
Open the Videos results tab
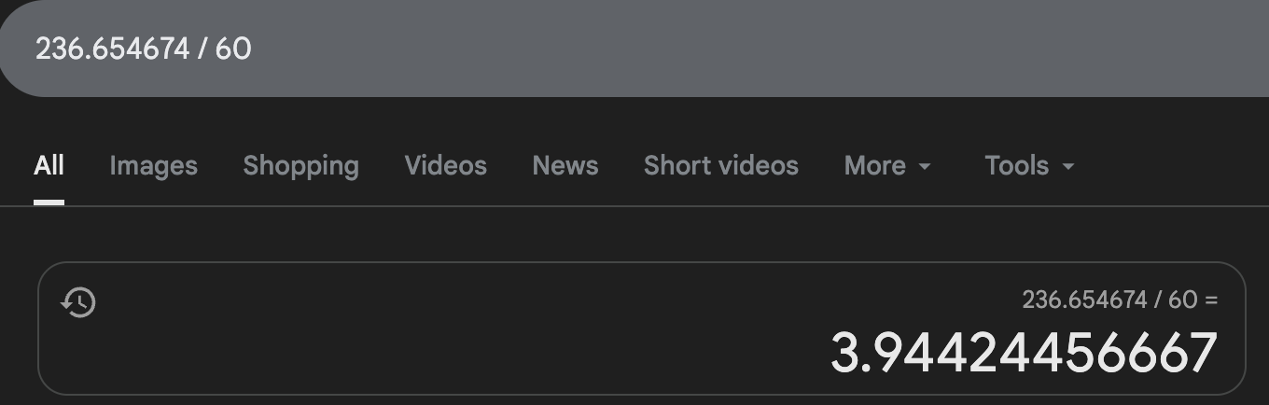coord(445,166)
